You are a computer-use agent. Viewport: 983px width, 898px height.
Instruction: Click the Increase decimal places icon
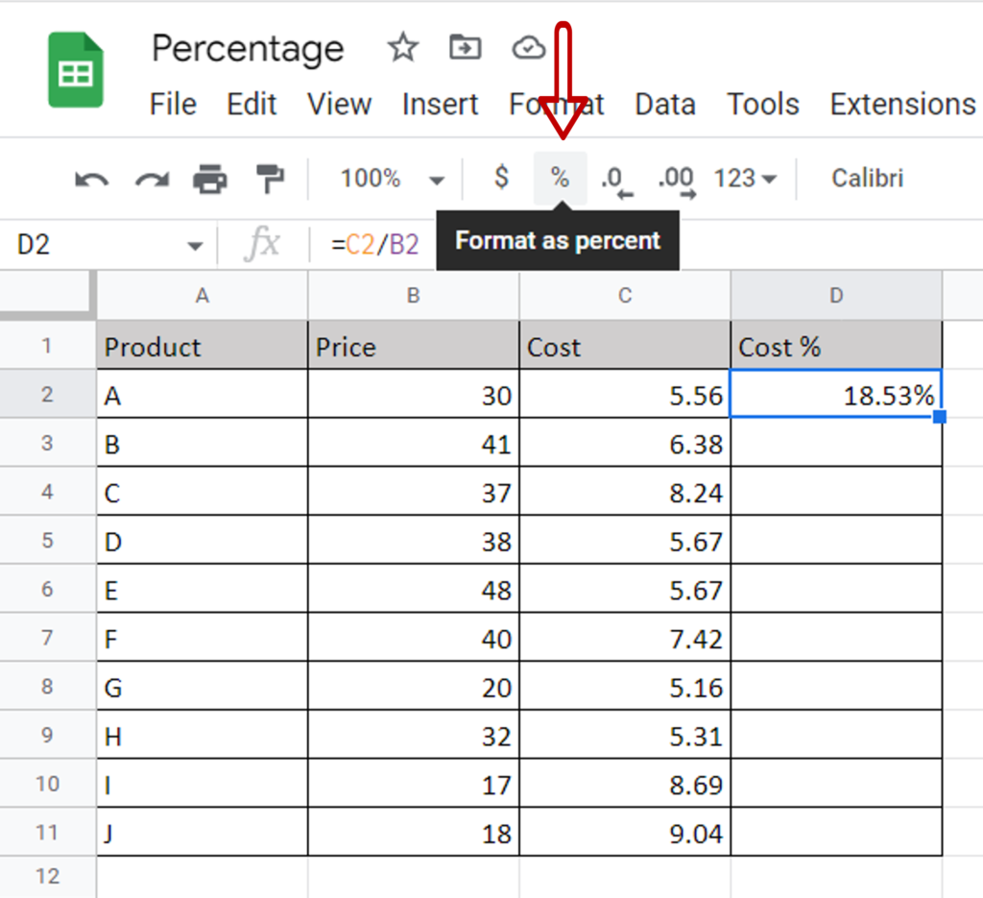tap(675, 178)
